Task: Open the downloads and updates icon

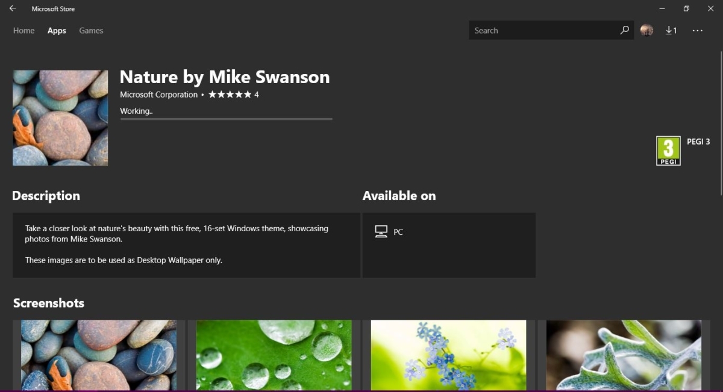Action: point(671,30)
